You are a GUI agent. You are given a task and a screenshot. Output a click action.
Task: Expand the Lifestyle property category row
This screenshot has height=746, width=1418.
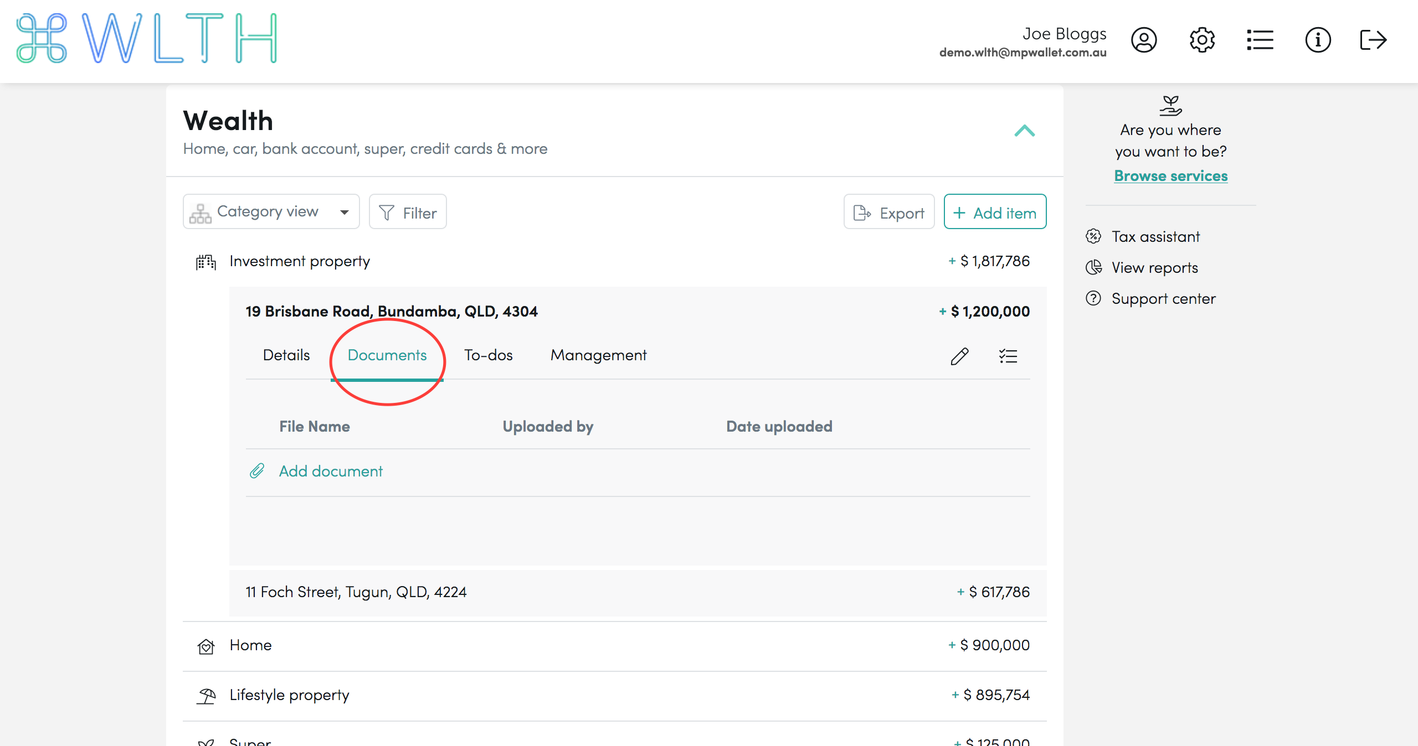pos(614,695)
